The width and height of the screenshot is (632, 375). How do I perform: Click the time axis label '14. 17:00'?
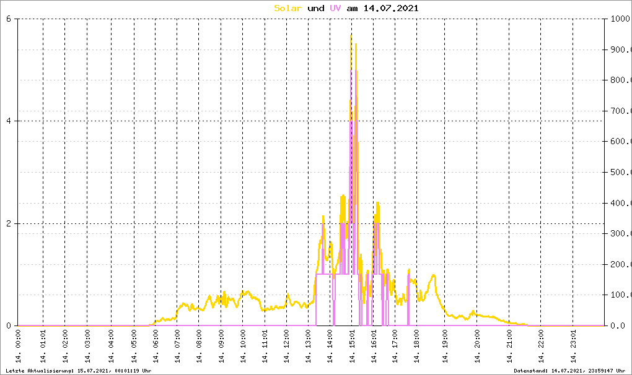[x=395, y=347]
